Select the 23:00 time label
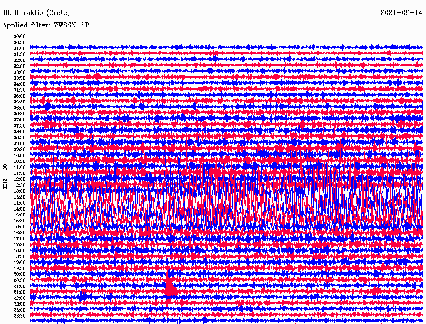426x324 pixels. 20,310
